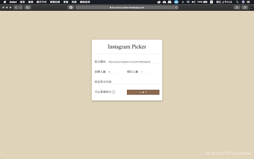Toggle the 可以重複留言 checkbox

click(114, 92)
